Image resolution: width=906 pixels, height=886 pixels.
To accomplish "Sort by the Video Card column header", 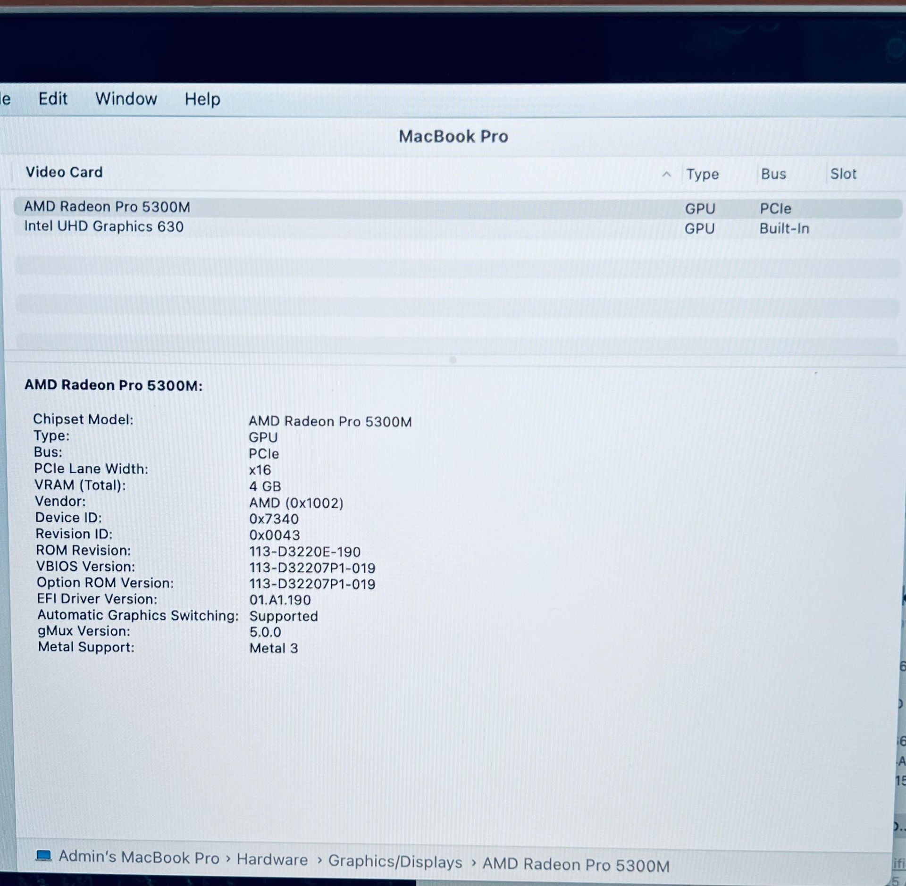I will (64, 172).
